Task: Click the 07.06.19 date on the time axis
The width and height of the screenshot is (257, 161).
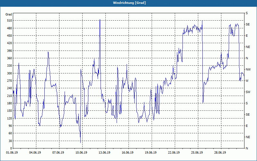Action: pos(58,153)
